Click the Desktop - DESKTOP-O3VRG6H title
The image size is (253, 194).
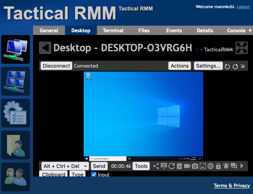coord(123,48)
